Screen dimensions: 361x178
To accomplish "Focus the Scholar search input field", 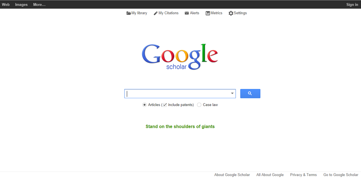I will (177, 93).
